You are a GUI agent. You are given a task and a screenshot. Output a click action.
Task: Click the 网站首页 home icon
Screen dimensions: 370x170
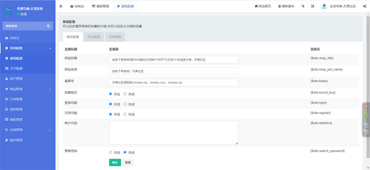[x=256, y=6]
